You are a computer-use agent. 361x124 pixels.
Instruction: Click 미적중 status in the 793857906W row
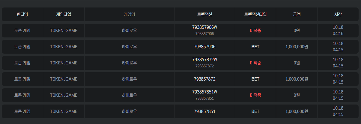click(x=255, y=31)
